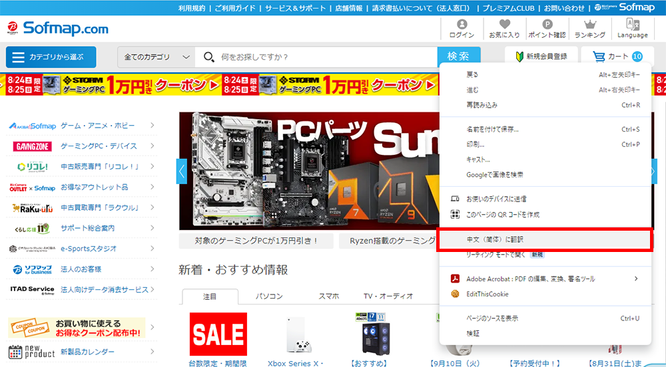Image resolution: width=666 pixels, height=367 pixels.
Task: Click the QR code icon in menu
Action: [455, 215]
